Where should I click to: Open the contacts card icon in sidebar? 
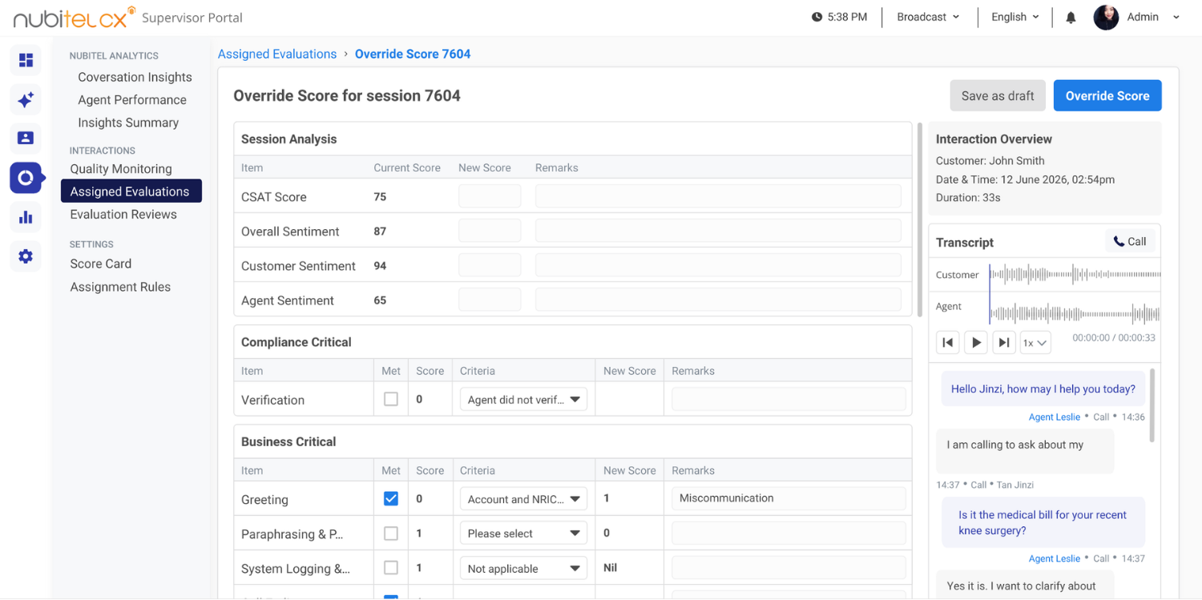(x=26, y=138)
